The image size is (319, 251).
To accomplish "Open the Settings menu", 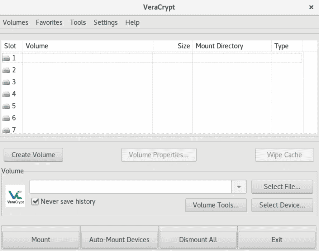I will pos(105,22).
